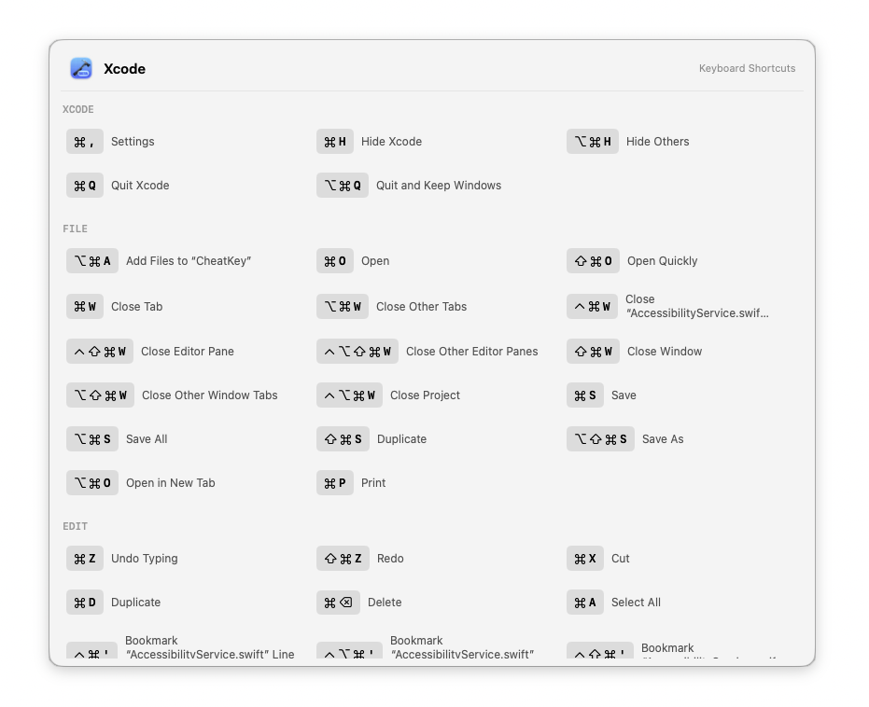Viewport: 869px width, 707px height.
Task: Click the ⌘, Settings shortcut key badge
Action: pos(85,142)
